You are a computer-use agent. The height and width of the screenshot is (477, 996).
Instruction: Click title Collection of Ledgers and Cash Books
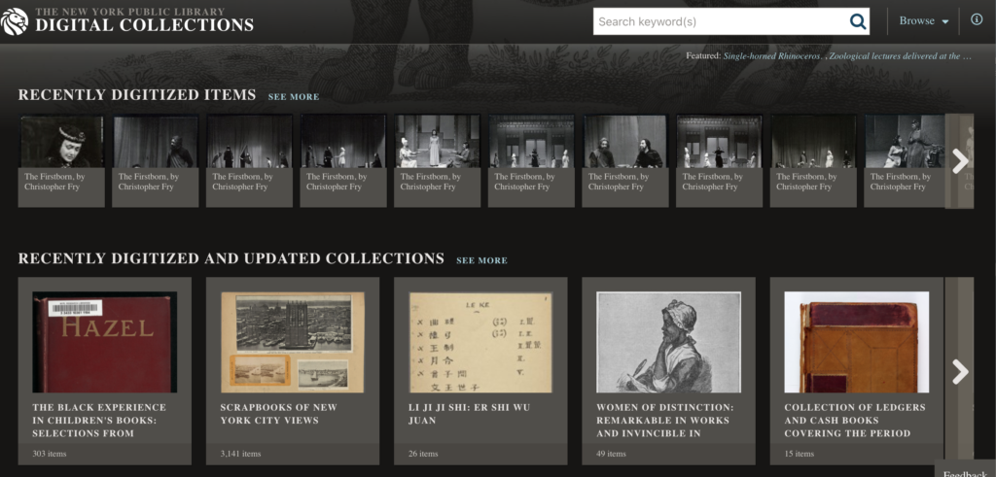pyautogui.click(x=855, y=421)
